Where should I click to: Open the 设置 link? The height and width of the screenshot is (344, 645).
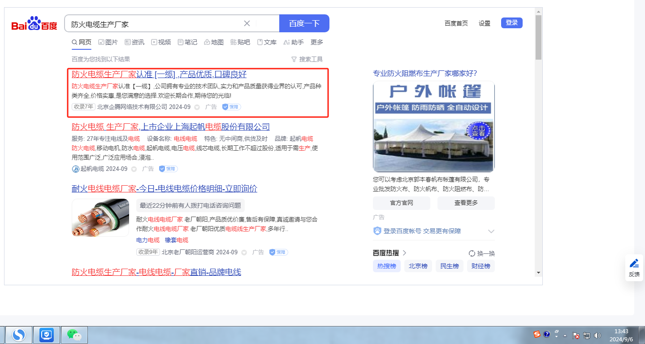pyautogui.click(x=485, y=23)
